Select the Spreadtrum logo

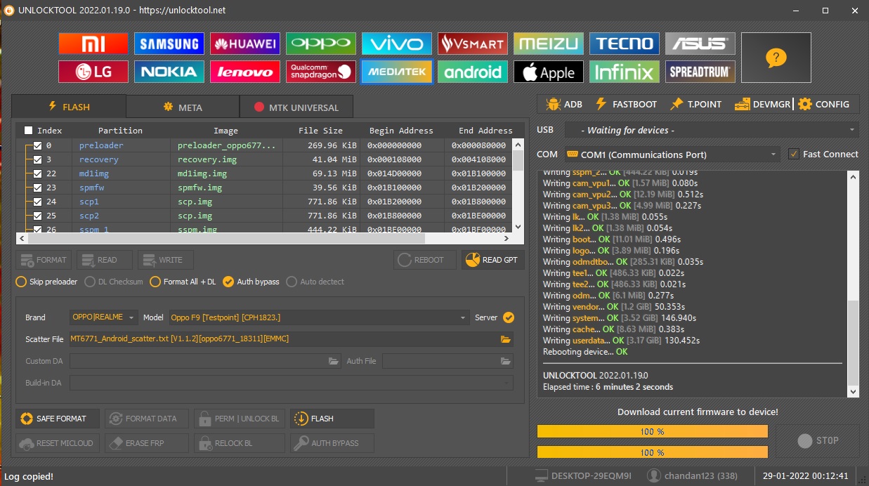[700, 72]
